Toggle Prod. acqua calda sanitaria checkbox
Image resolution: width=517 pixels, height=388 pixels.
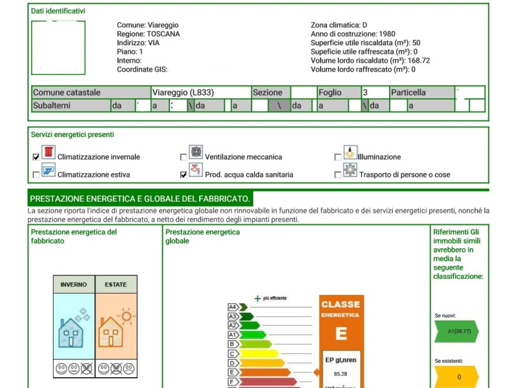[x=184, y=175]
